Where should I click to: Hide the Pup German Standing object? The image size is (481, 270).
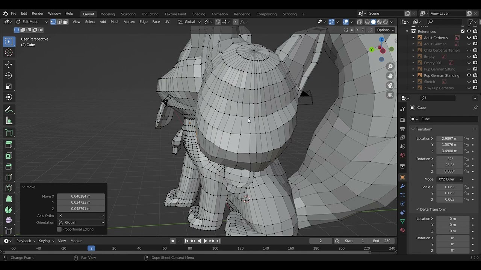(x=469, y=75)
